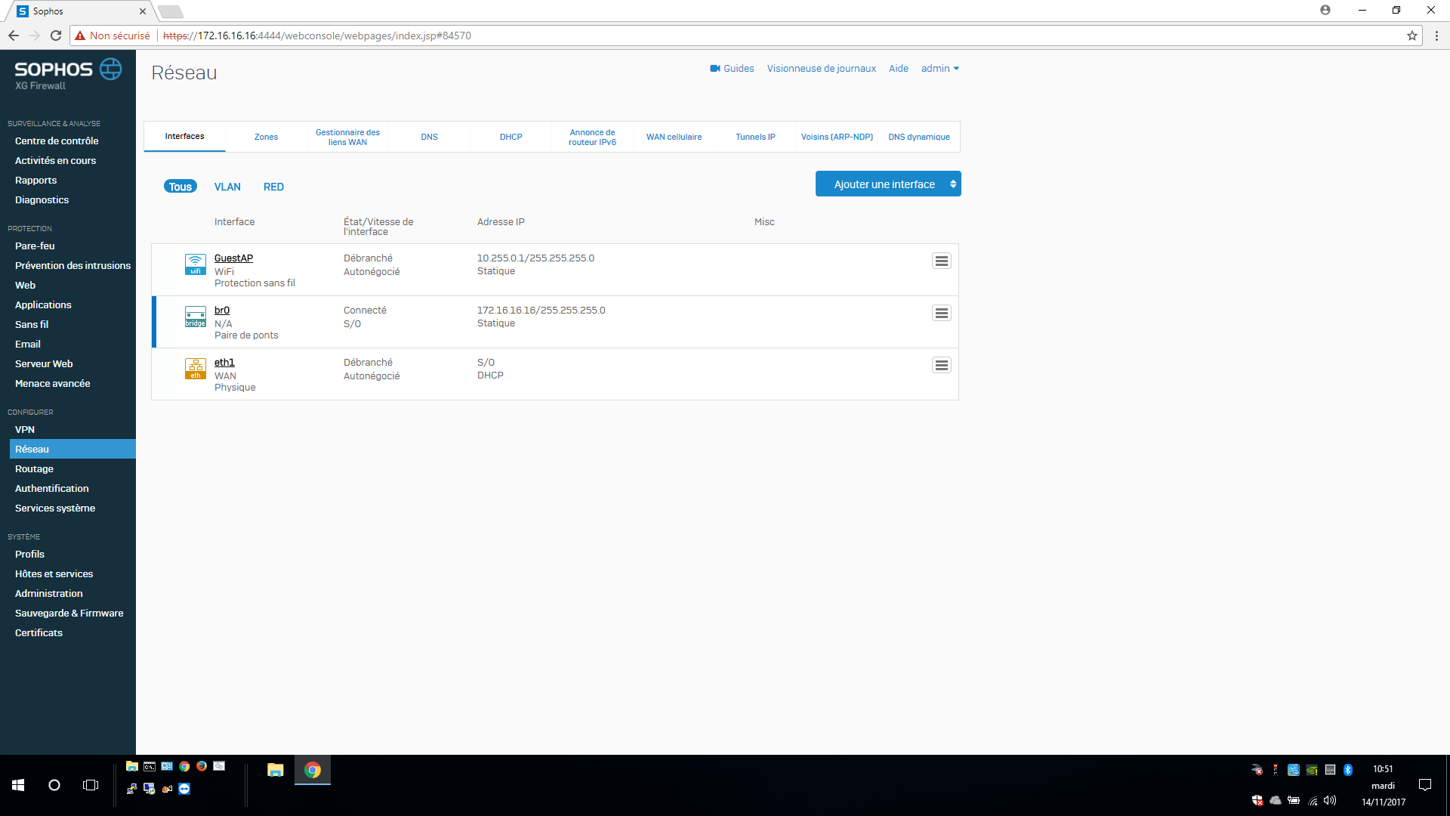Click the Not secure warning triangle
The image size is (1450, 816).
pyautogui.click(x=80, y=36)
